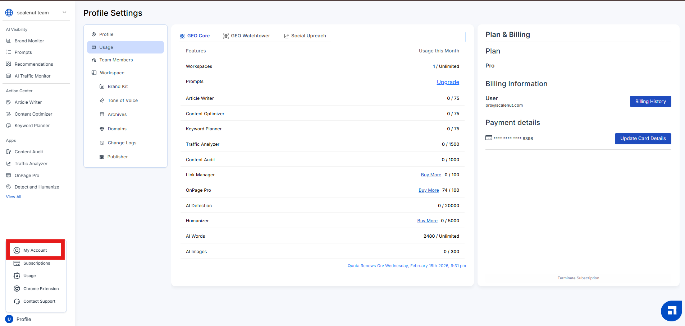
Task: Click the Billing History button
Action: pyautogui.click(x=650, y=102)
